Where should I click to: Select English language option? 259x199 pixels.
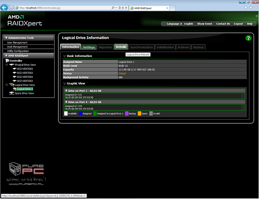click(x=189, y=24)
